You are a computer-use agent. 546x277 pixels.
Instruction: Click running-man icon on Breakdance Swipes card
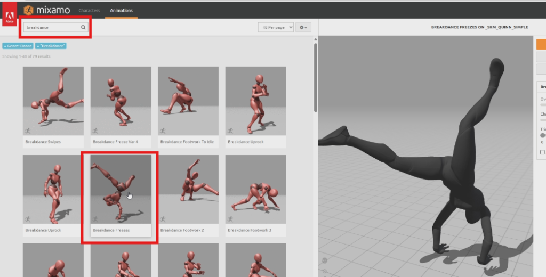tap(28, 131)
